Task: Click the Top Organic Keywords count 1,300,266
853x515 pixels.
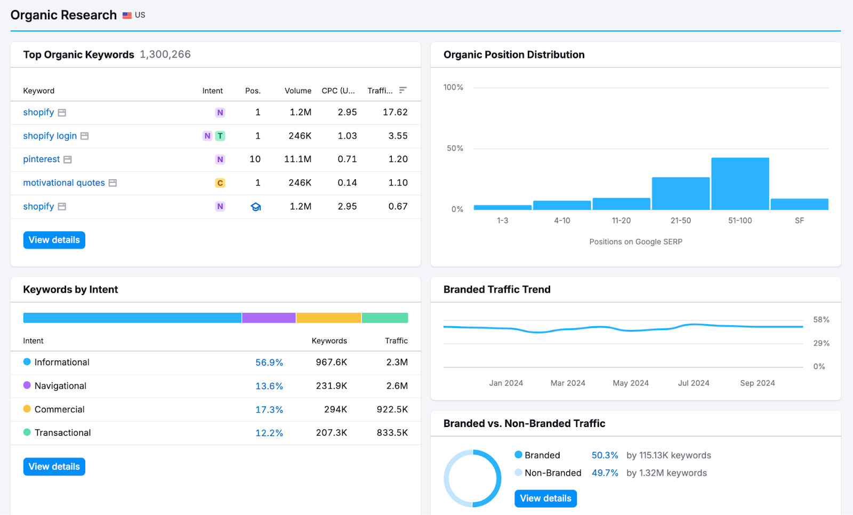Action: (x=165, y=54)
